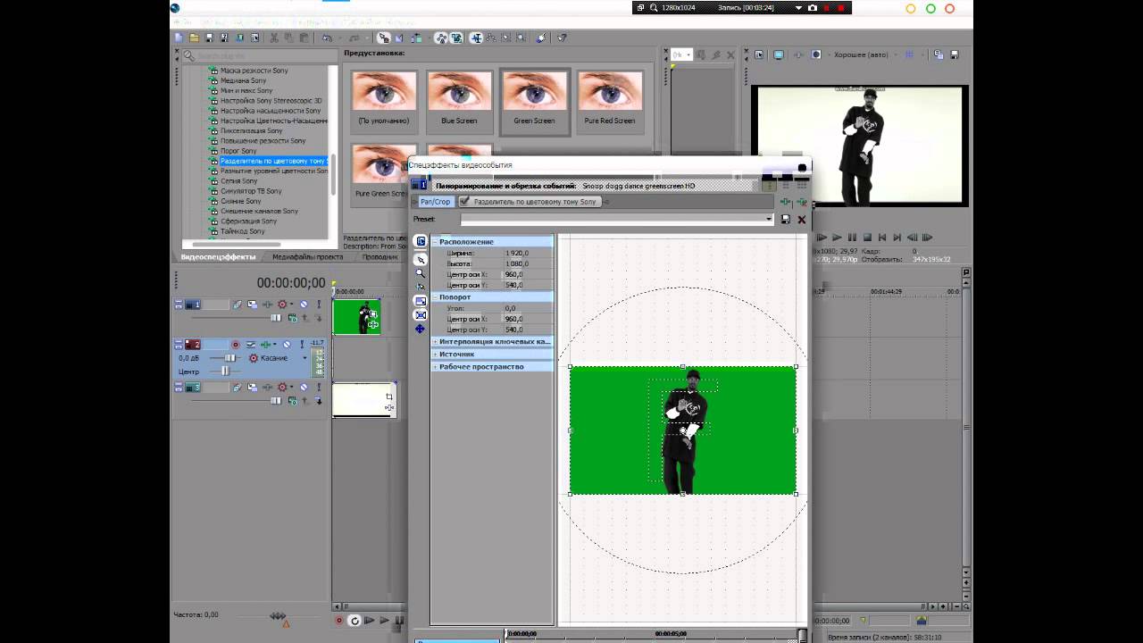This screenshot has height=643, width=1143.
Task: Save preview snapshot to file
Action: [954, 54]
